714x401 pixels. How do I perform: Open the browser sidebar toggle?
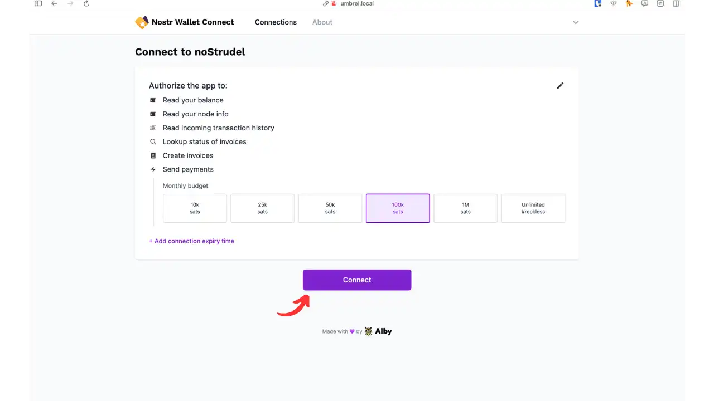[x=38, y=4]
